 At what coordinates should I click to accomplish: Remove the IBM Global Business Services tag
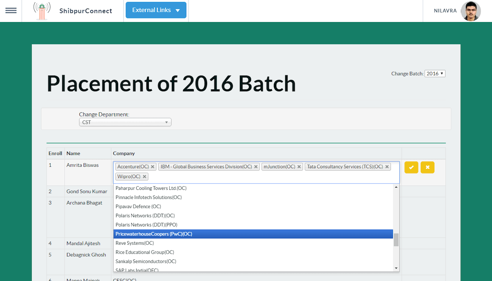point(256,167)
